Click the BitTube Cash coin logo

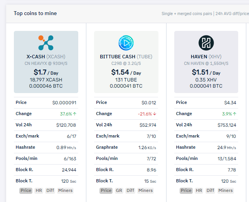click(x=126, y=43)
